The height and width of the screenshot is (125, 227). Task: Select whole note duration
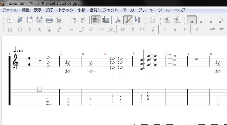(x=192, y=20)
